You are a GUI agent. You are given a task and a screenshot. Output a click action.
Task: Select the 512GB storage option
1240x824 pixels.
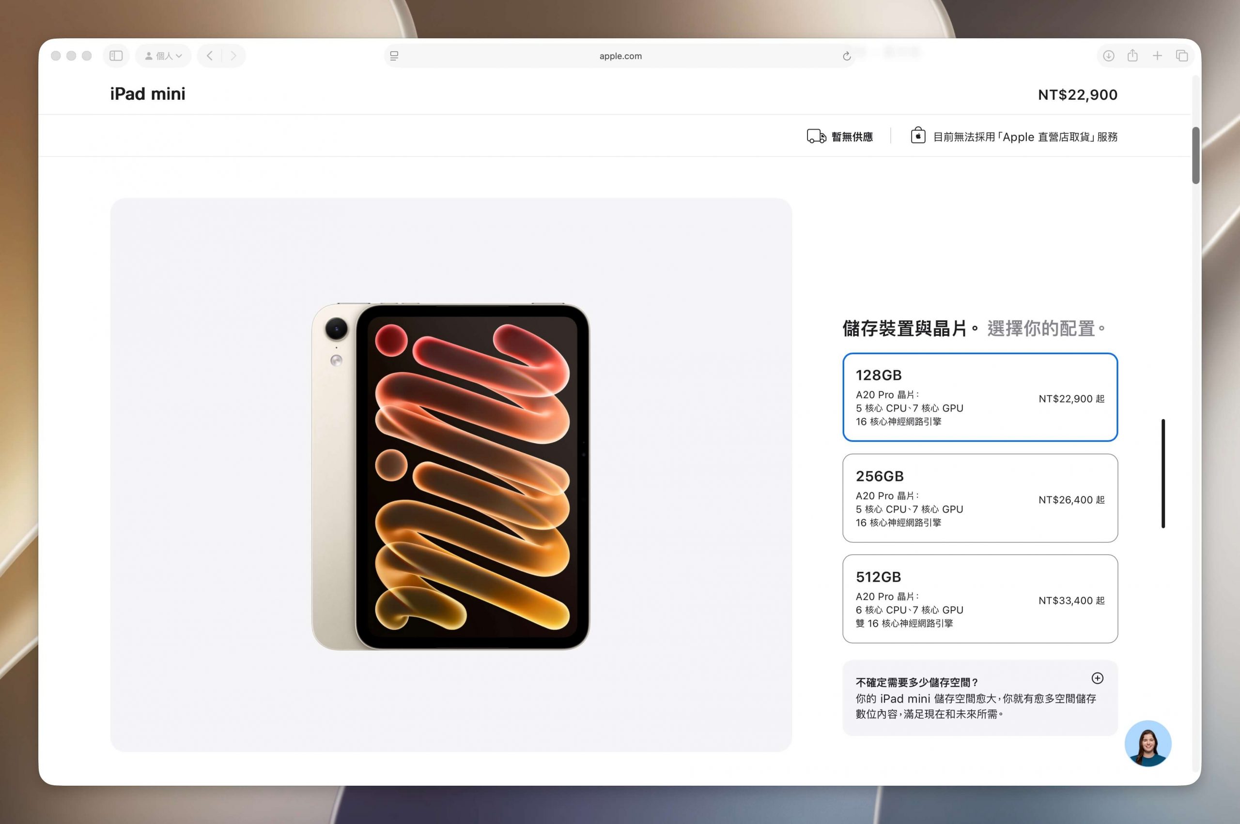[x=979, y=599]
